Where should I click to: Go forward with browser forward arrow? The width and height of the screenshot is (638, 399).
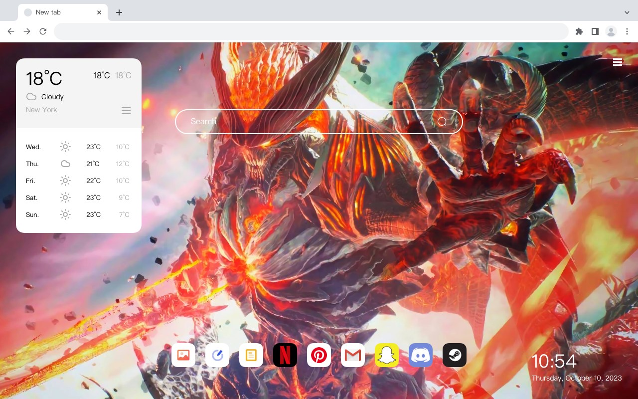pyautogui.click(x=27, y=31)
